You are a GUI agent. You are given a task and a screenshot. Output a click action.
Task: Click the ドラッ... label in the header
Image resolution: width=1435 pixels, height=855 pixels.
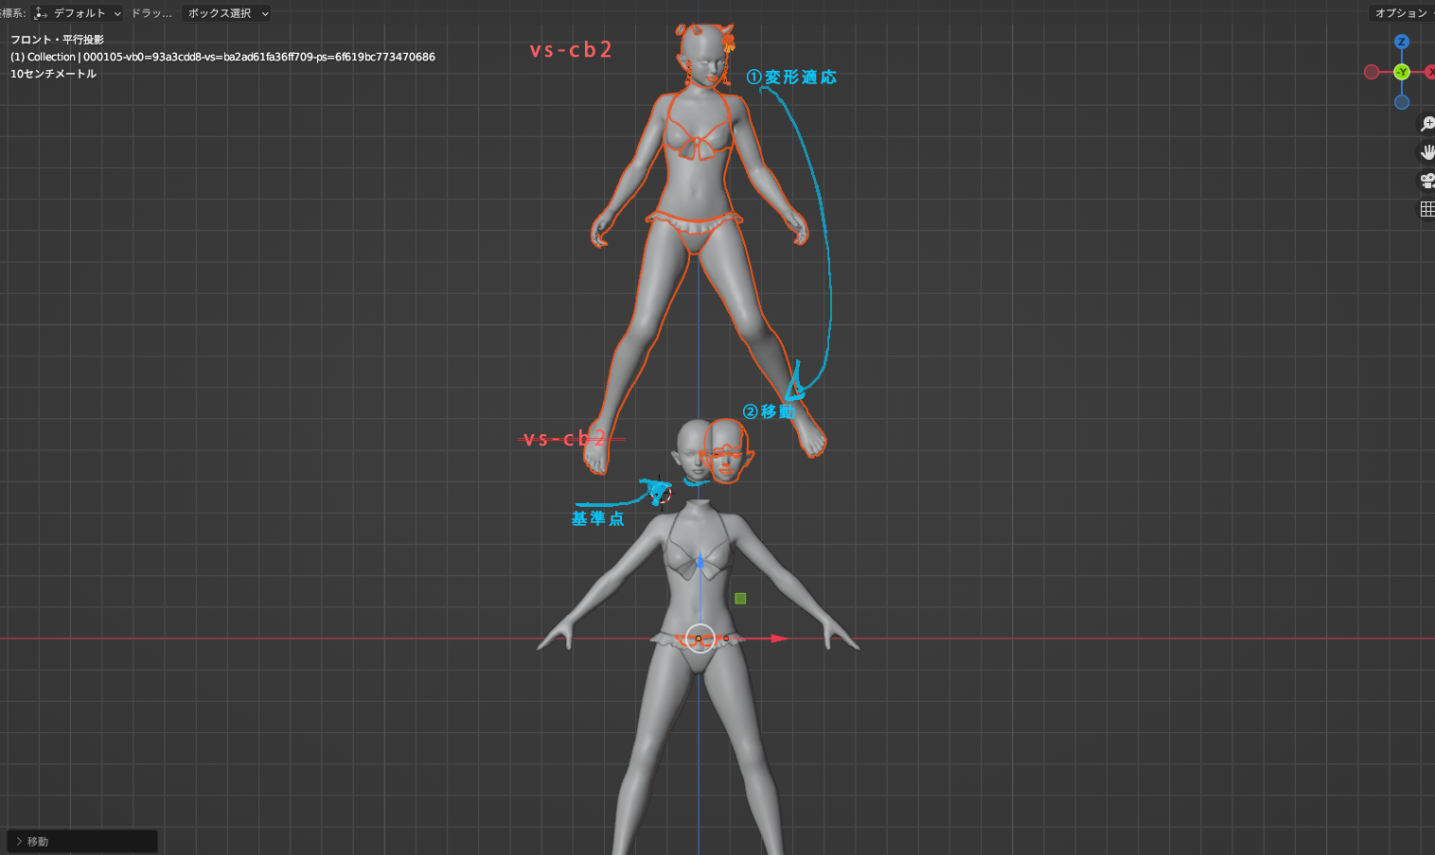pos(151,13)
